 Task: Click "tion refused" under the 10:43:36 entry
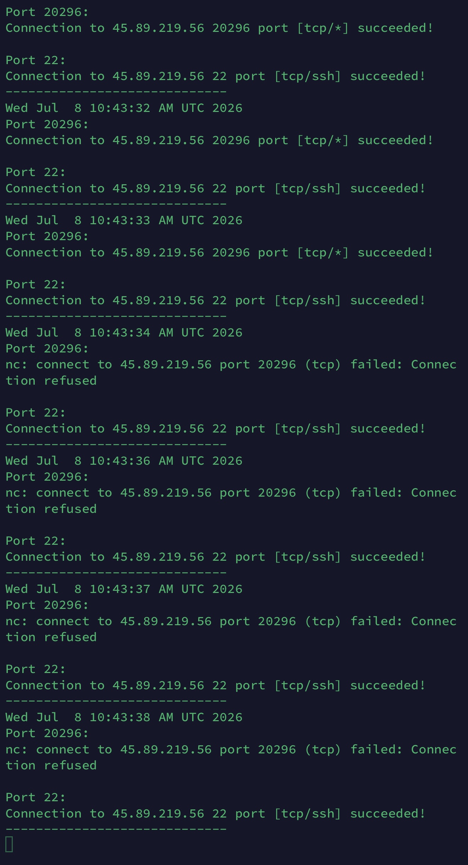(x=51, y=509)
